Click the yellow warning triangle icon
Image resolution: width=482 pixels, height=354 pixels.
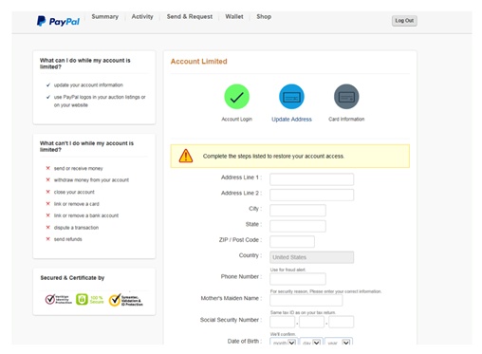click(186, 156)
